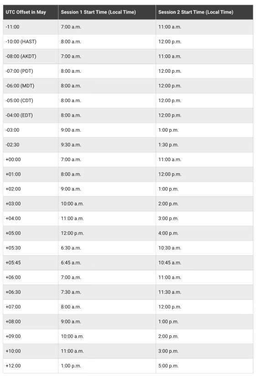This screenshot has width=257, height=376.
Task: Click the 12:00 p.m. Session 1 cell in the +05:00 row
Action: (107, 233)
